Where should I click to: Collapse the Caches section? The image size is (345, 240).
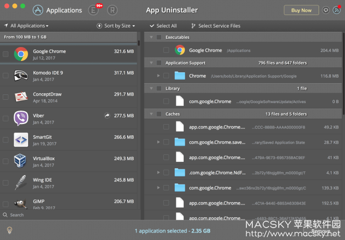coord(151,114)
